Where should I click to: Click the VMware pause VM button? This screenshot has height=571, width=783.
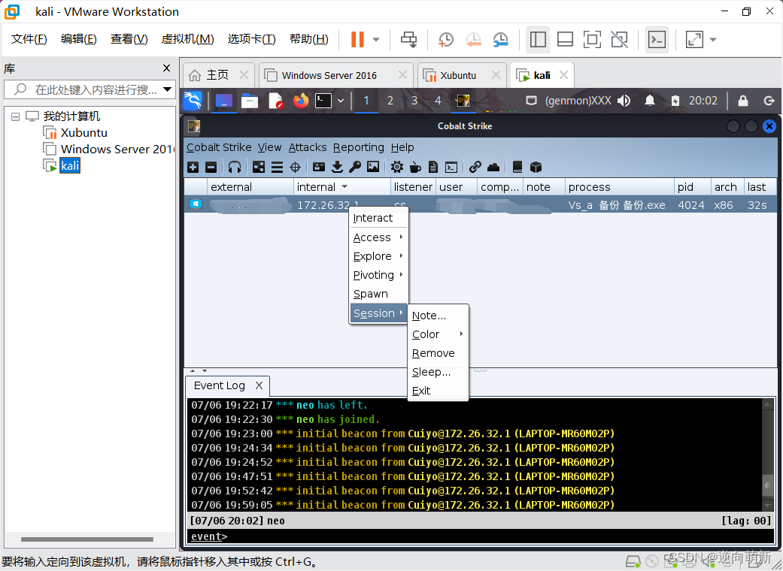(x=357, y=39)
